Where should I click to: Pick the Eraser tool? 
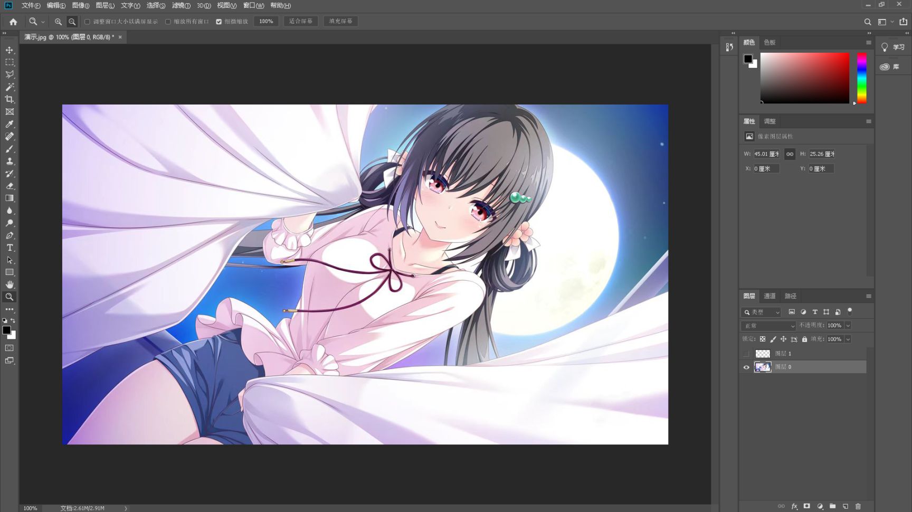[9, 186]
